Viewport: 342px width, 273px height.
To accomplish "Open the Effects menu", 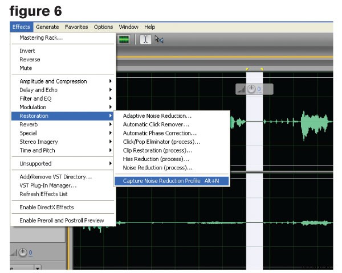I will tap(21, 27).
